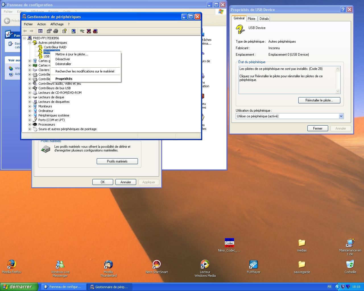Click the help question mark in USB Device titlebar
This screenshot has width=364, height=291.
[343, 9]
